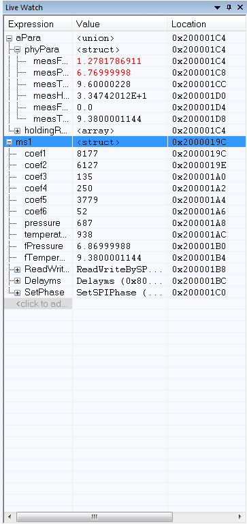This screenshot has width=247, height=524.
Task: Select the fTemper... member row
Action: 125,258
